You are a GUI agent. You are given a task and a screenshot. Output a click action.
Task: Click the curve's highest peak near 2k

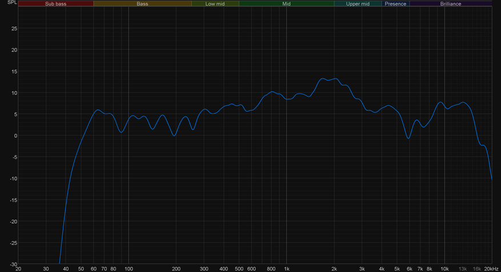click(335, 79)
